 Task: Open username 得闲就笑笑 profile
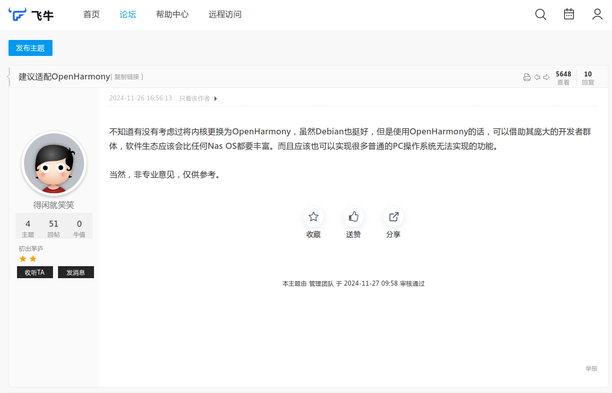coord(54,205)
